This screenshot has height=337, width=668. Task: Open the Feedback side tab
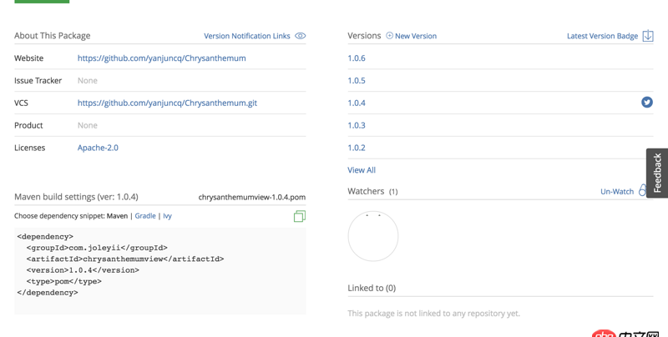click(x=657, y=174)
